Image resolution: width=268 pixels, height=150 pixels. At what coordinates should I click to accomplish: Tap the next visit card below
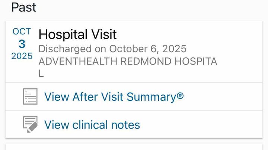[x=134, y=147]
